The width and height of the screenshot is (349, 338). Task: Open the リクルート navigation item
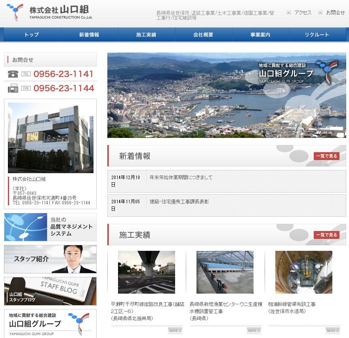click(x=317, y=35)
